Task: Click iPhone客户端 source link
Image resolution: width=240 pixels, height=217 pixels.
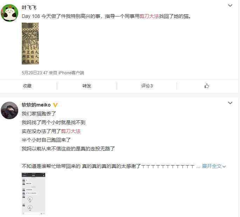Action: coord(71,73)
